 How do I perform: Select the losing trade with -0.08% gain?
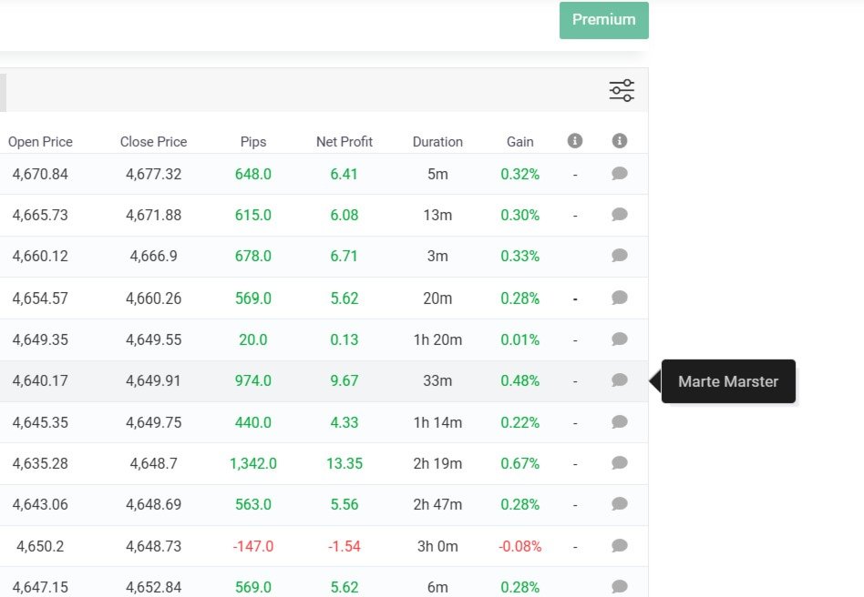(x=324, y=546)
